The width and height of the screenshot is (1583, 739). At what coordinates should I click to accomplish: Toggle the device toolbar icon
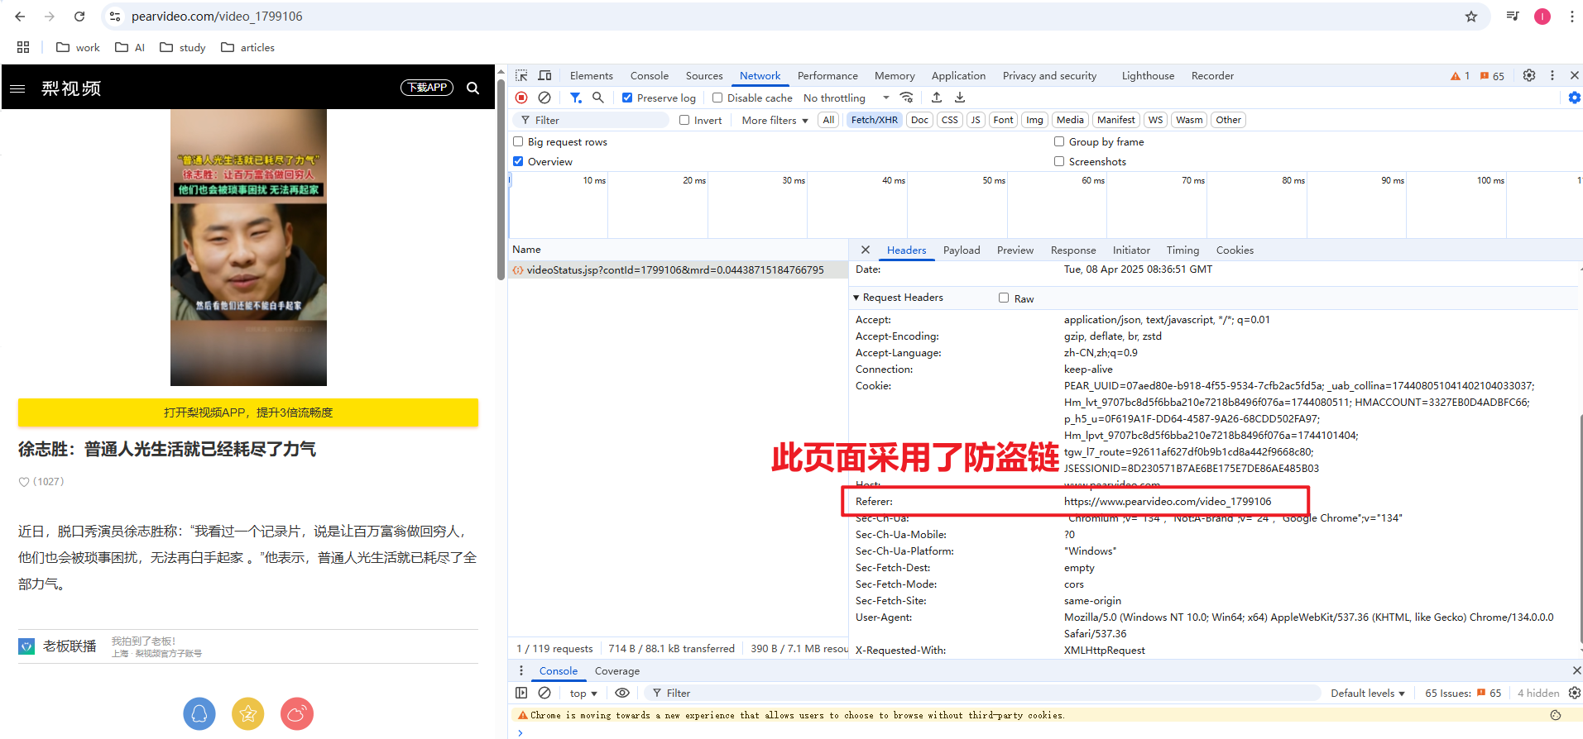544,75
